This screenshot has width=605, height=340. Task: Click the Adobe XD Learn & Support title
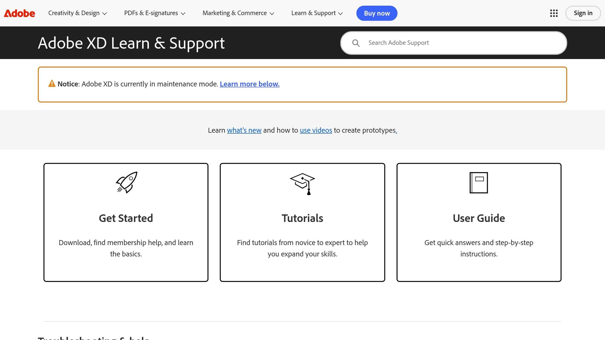[131, 43]
